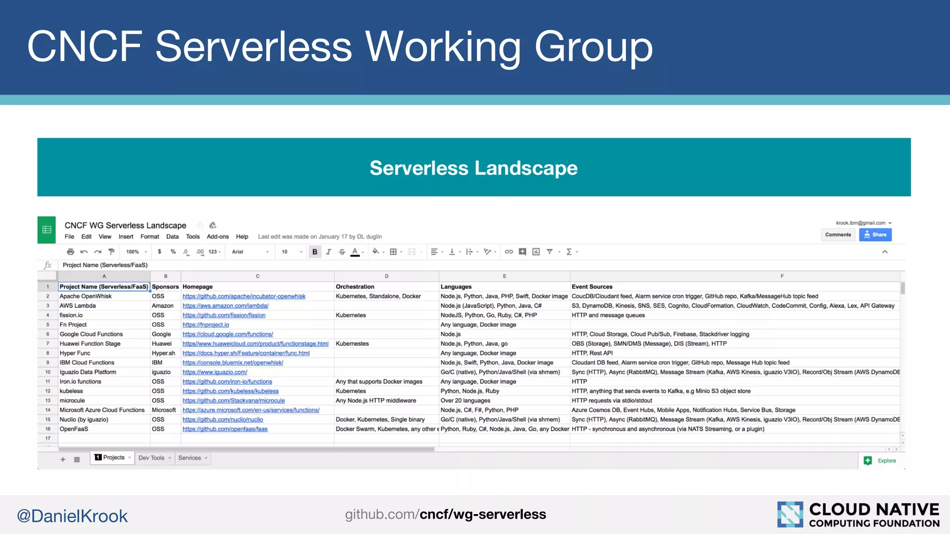The width and height of the screenshot is (950, 534).
Task: Select the paint format tool
Action: point(111,252)
